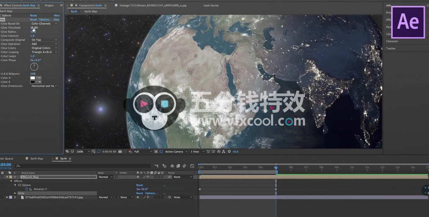Image resolution: width=429 pixels, height=217 pixels.
Task: Click the Color B black swatch
Action: (x=33, y=82)
